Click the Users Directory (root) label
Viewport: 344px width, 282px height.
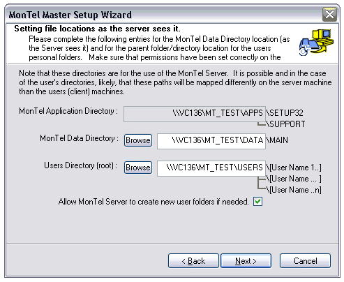coord(81,165)
